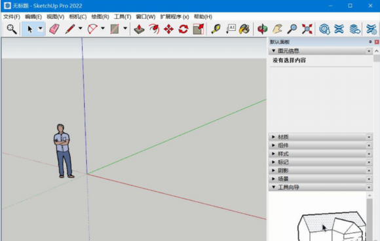Close the 默认面板 tray
Image resolution: width=380 pixels, height=241 pixels.
(x=377, y=42)
